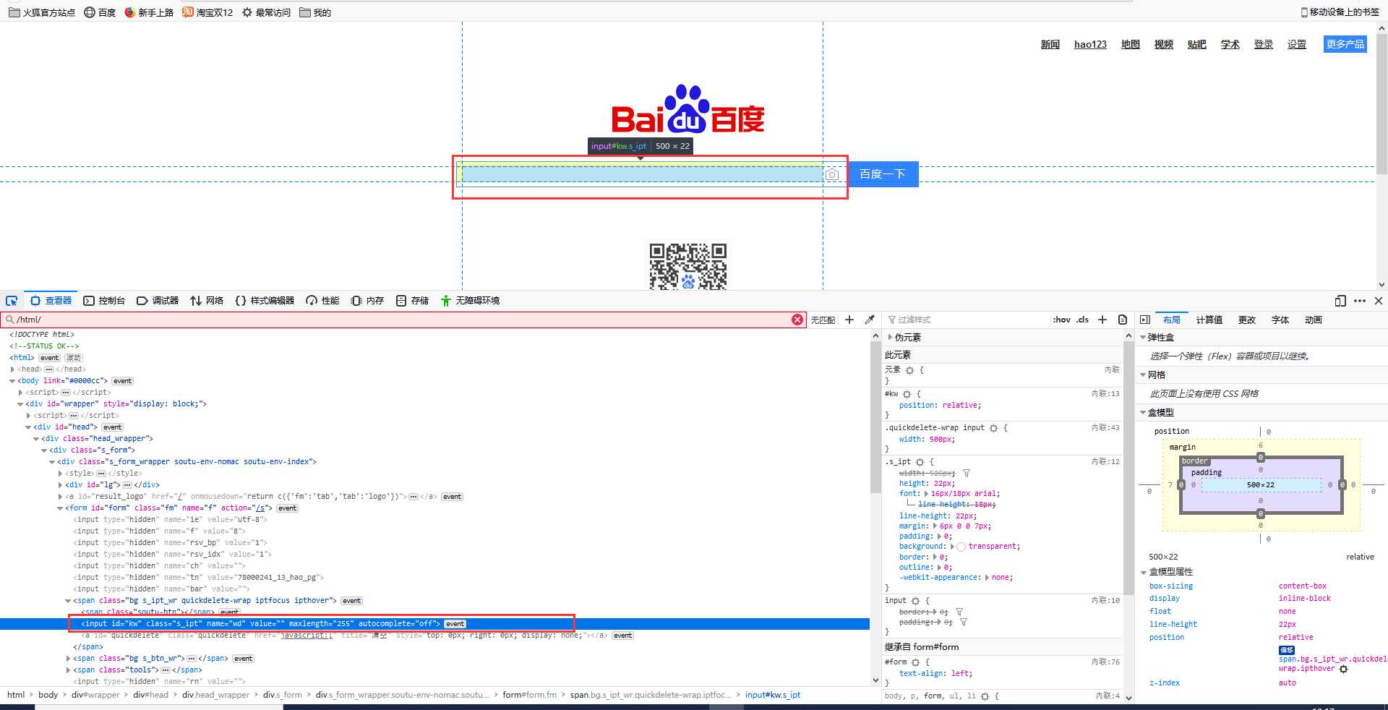Open the hao123 link
This screenshot has width=1388, height=710.
coord(1090,44)
